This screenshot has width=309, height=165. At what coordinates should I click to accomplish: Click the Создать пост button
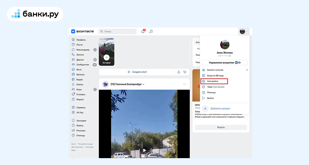pos(137,72)
